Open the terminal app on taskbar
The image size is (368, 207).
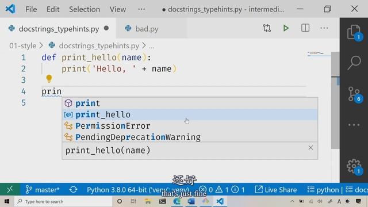pos(162,201)
